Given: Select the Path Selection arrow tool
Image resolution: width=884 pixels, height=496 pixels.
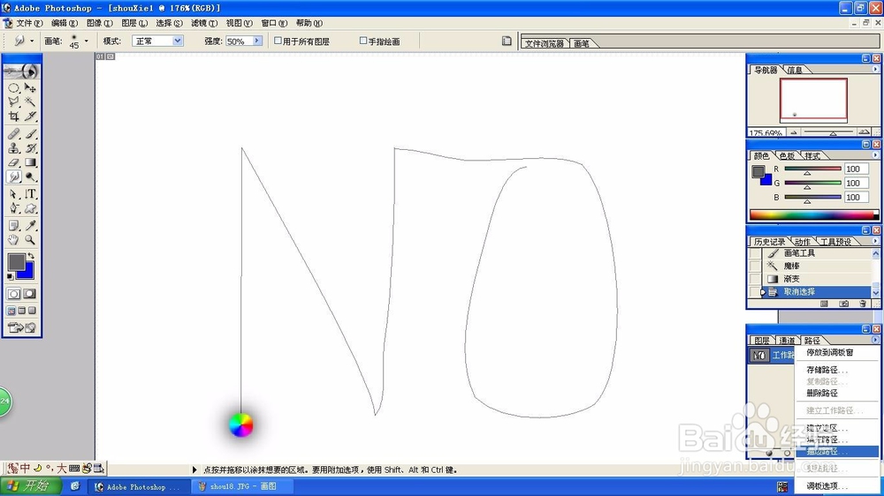Looking at the screenshot, I should coord(13,194).
